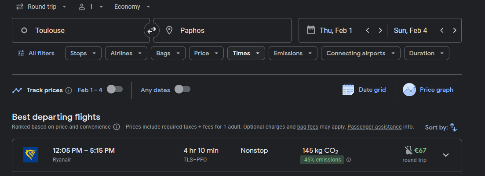Open the Round trip dropdown
This screenshot has height=176, width=485.
pos(41,7)
